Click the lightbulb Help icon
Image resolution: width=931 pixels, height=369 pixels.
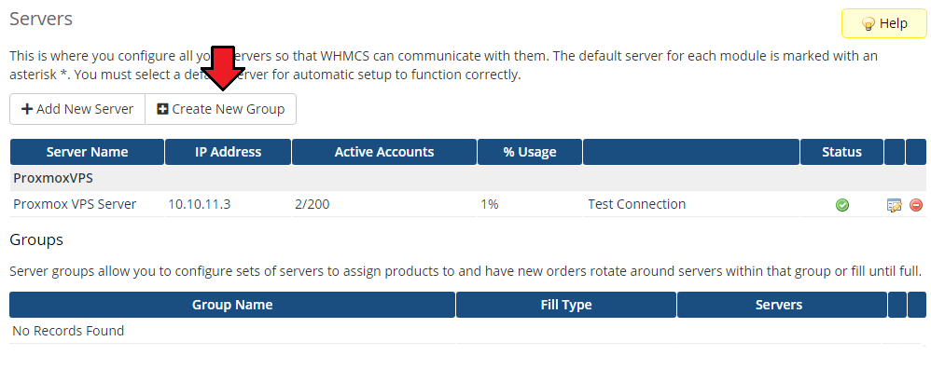pyautogui.click(x=868, y=23)
